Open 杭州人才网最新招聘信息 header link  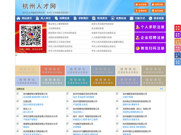(x=34, y=13)
